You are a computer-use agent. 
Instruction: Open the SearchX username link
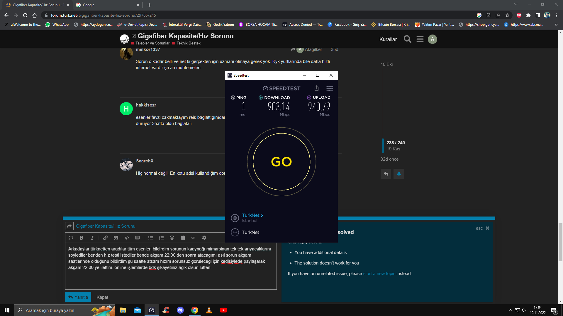pos(145,161)
